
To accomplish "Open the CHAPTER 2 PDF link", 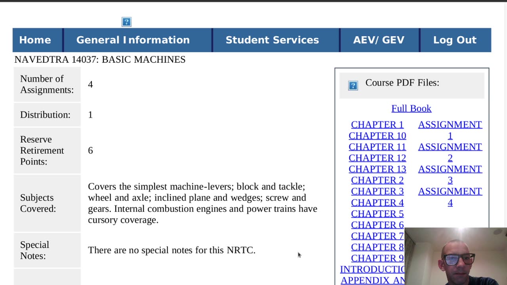I will coord(377,180).
